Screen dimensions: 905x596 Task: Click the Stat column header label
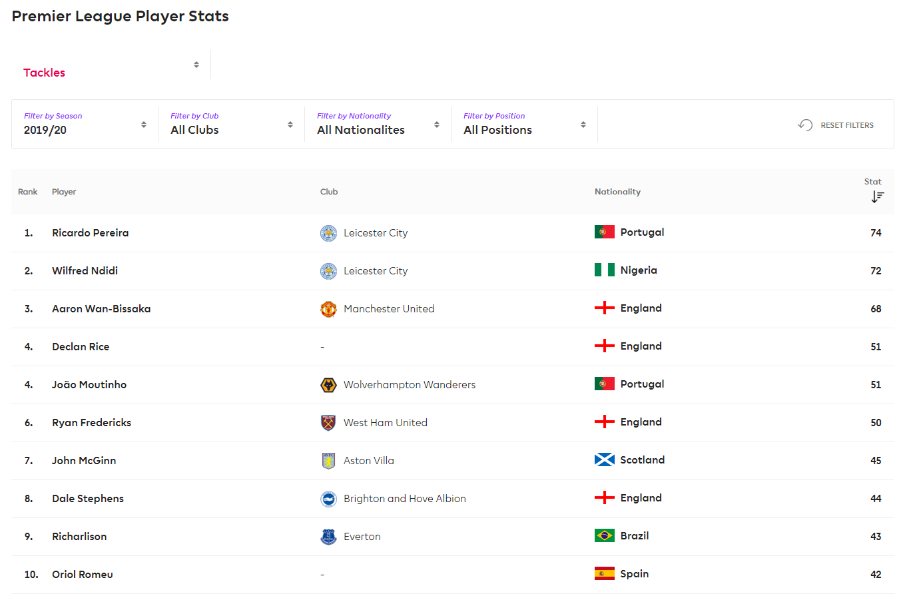[873, 182]
